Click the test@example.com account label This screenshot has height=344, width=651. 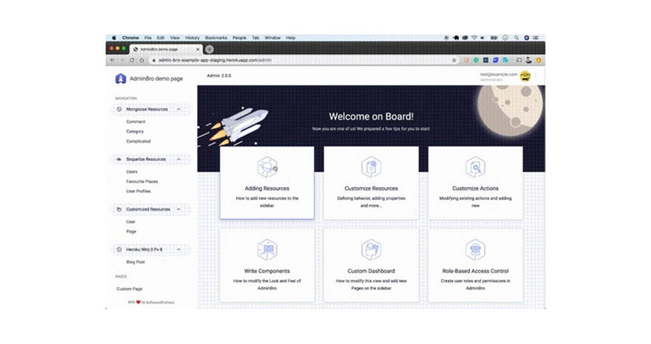(499, 74)
